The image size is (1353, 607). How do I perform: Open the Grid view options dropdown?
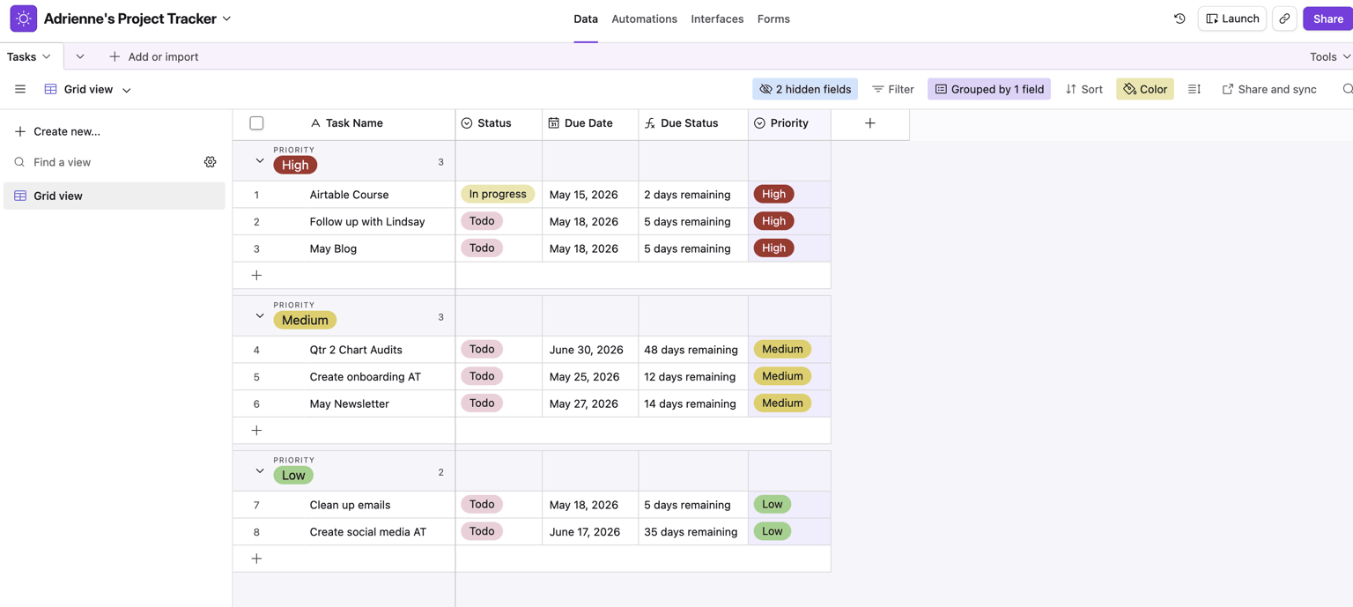[x=127, y=90]
